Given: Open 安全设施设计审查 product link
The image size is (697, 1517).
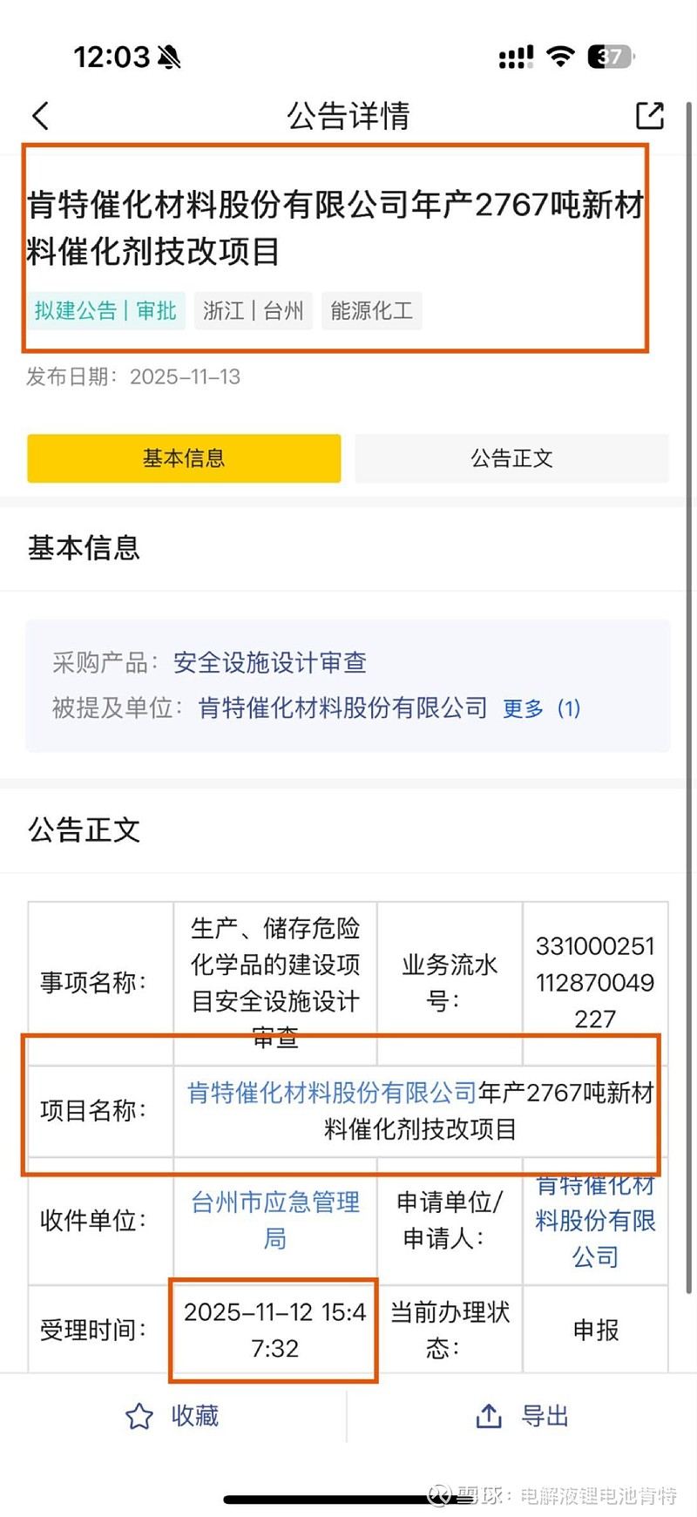Looking at the screenshot, I should click(270, 663).
